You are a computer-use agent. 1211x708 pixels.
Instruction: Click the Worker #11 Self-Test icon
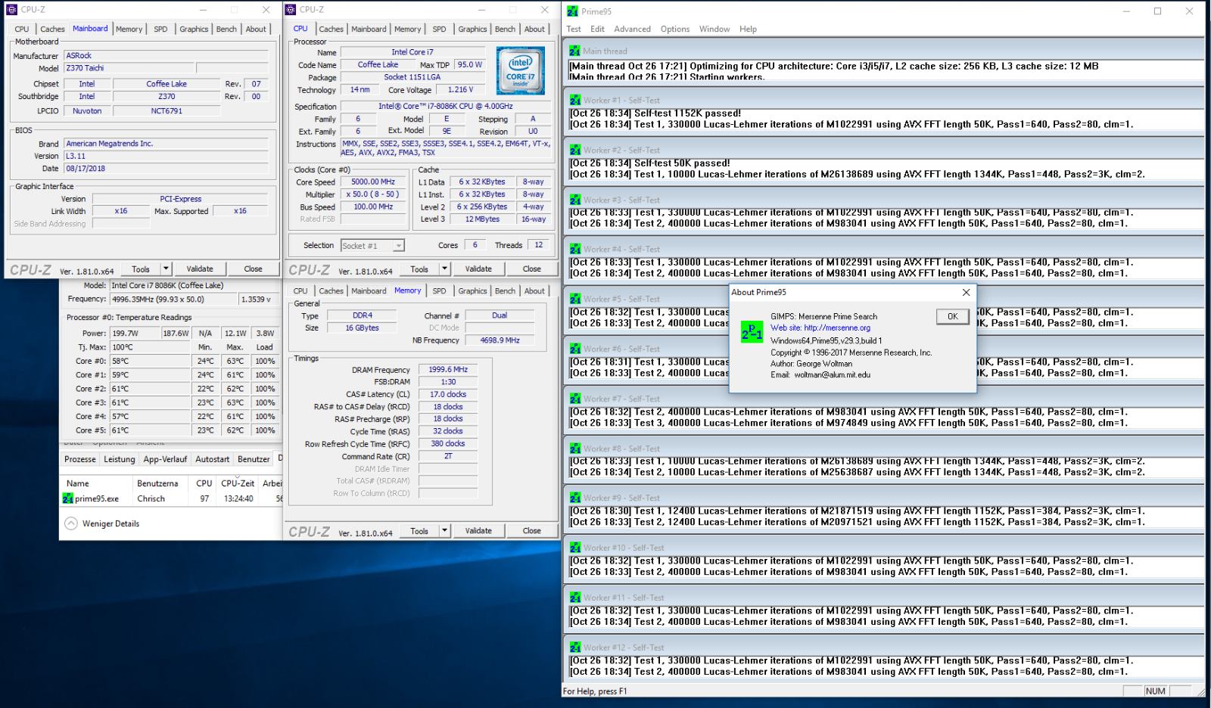click(575, 598)
